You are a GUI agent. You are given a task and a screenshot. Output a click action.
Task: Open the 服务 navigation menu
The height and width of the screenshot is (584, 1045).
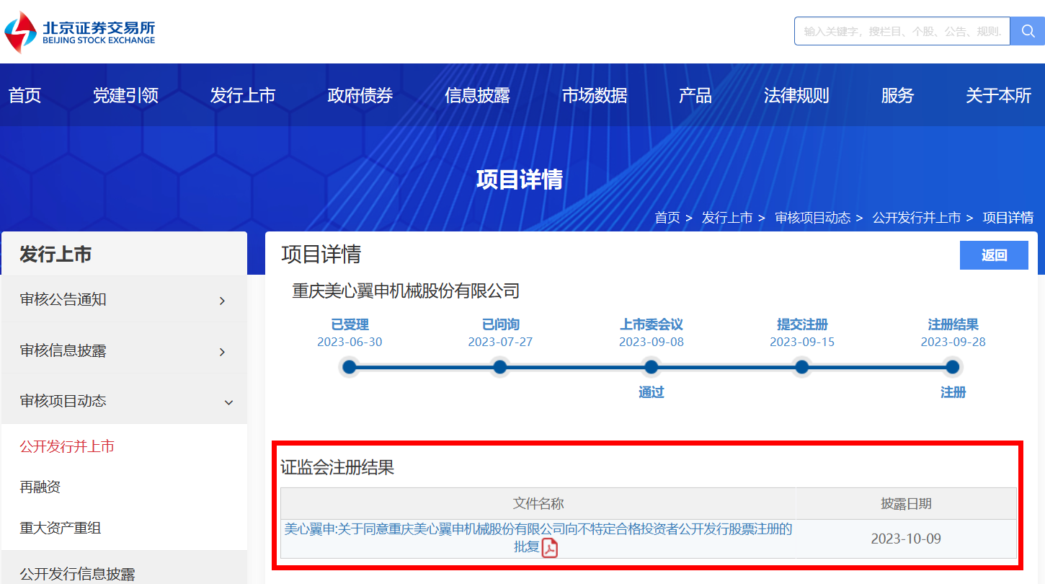click(x=897, y=95)
